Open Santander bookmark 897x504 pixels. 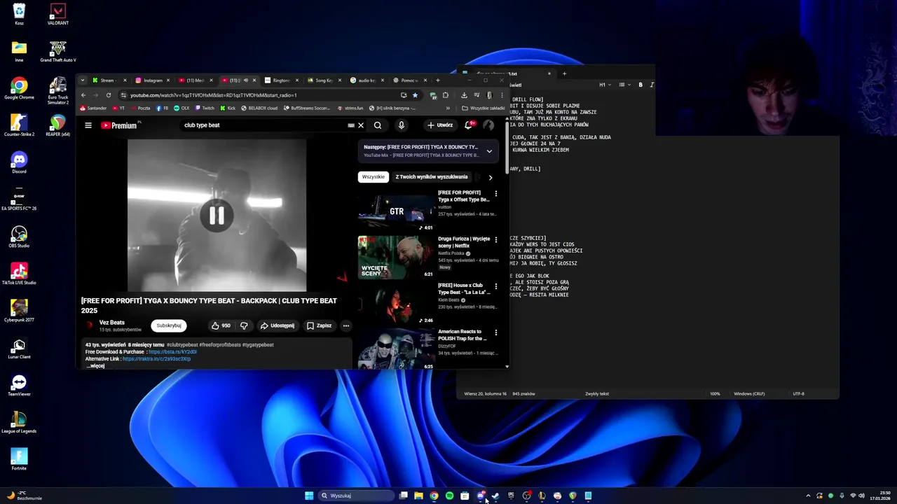93,108
